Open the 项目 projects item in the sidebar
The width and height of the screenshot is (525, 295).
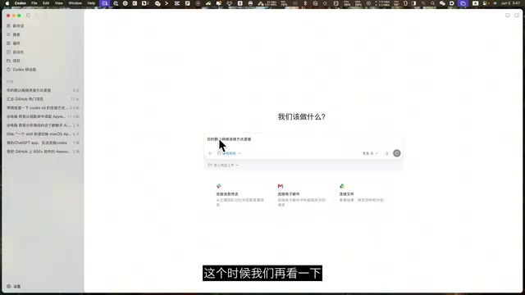[x=13, y=61]
